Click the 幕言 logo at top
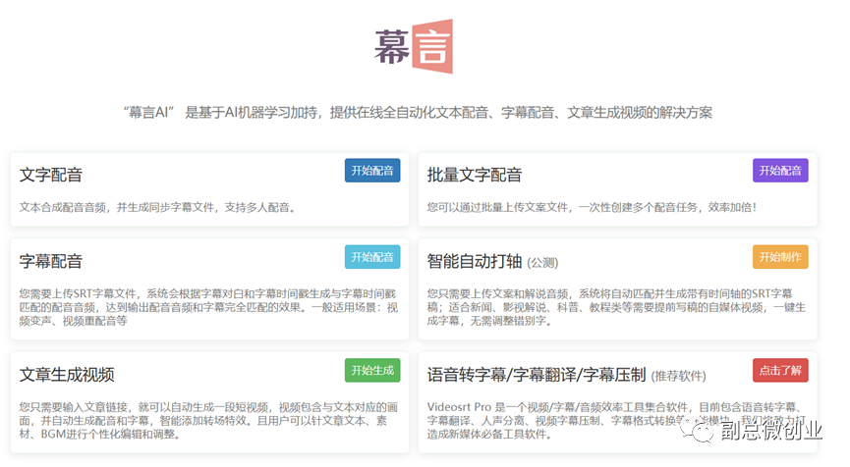This screenshot has width=850, height=467. 414,47
